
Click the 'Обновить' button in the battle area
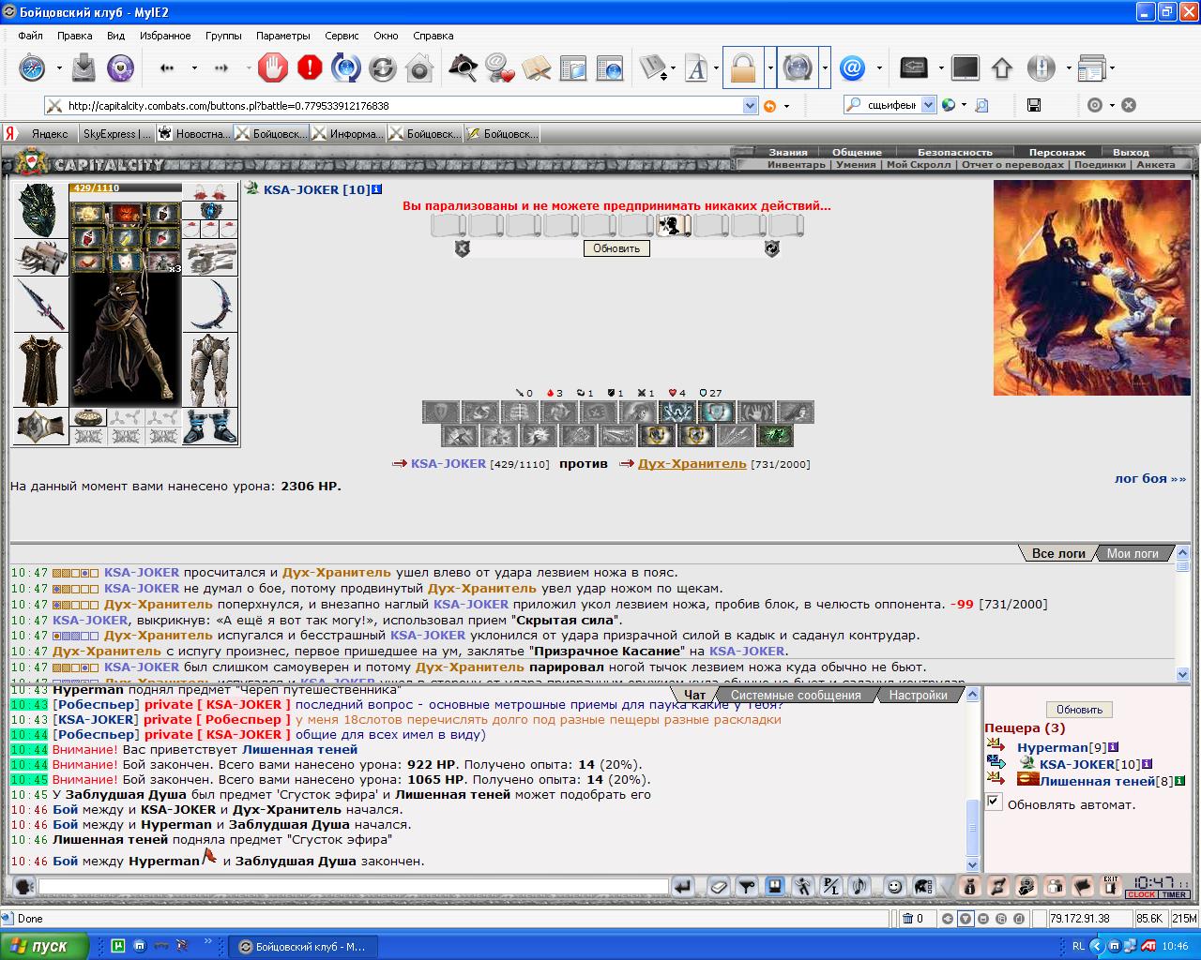pos(616,248)
